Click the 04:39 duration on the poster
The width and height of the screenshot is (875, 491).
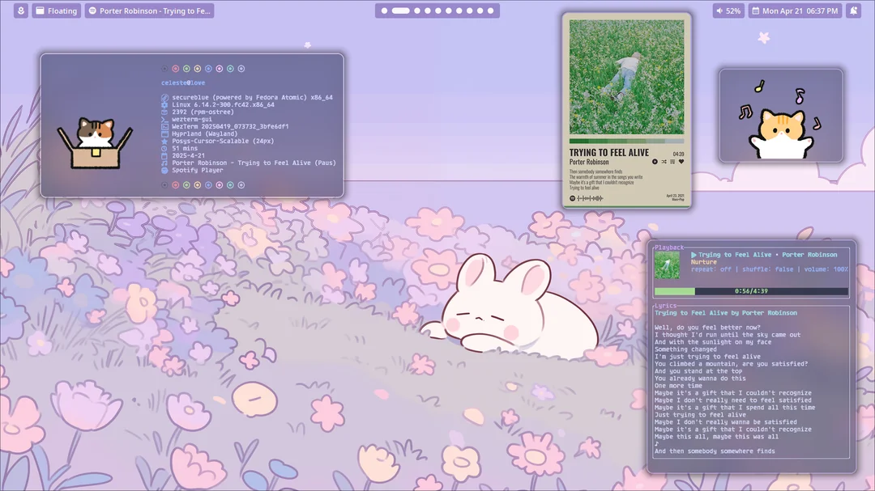(x=678, y=154)
